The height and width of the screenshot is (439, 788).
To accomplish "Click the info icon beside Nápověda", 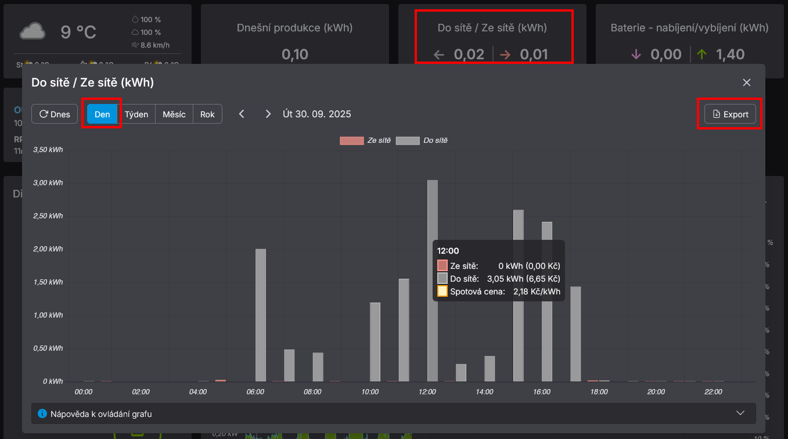I will pyautogui.click(x=42, y=413).
